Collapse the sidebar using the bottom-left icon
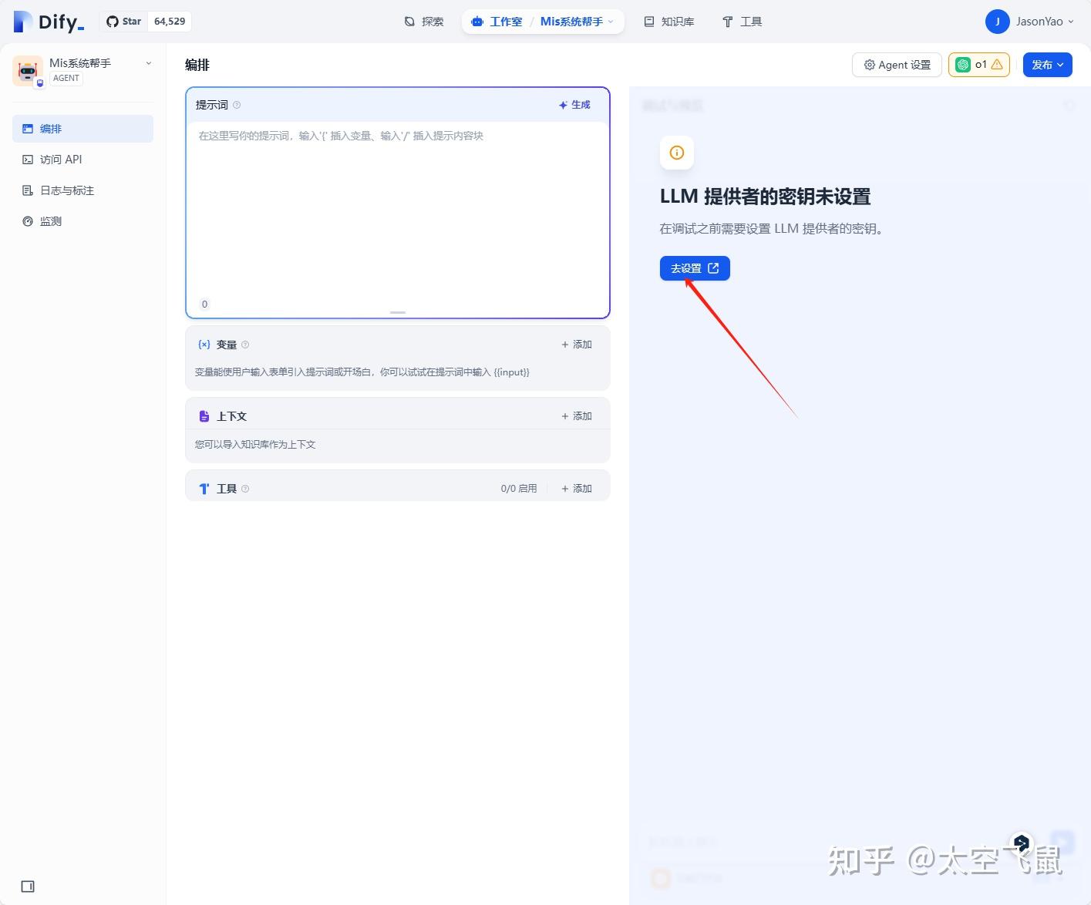Viewport: 1091px width, 905px height. click(x=29, y=886)
